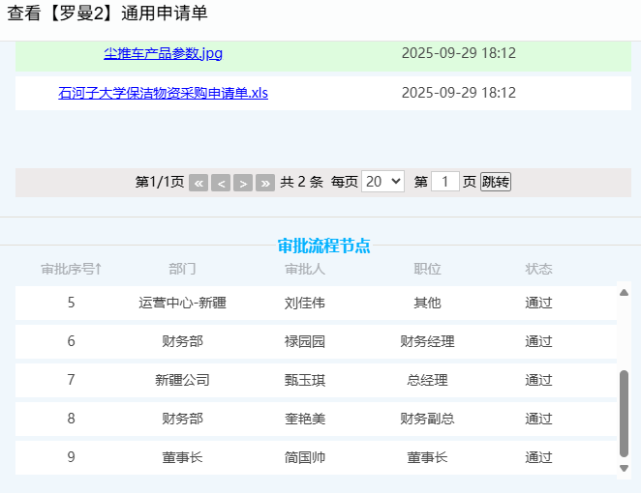Viewport: 641px width, 493px height.
Task: Click scrollbar up arrow in approval list
Action: (x=624, y=293)
